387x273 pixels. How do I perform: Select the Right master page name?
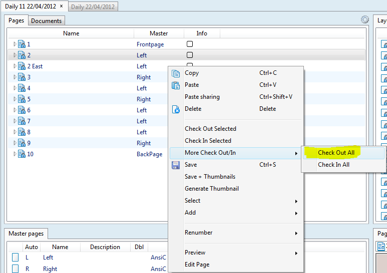tap(50, 269)
